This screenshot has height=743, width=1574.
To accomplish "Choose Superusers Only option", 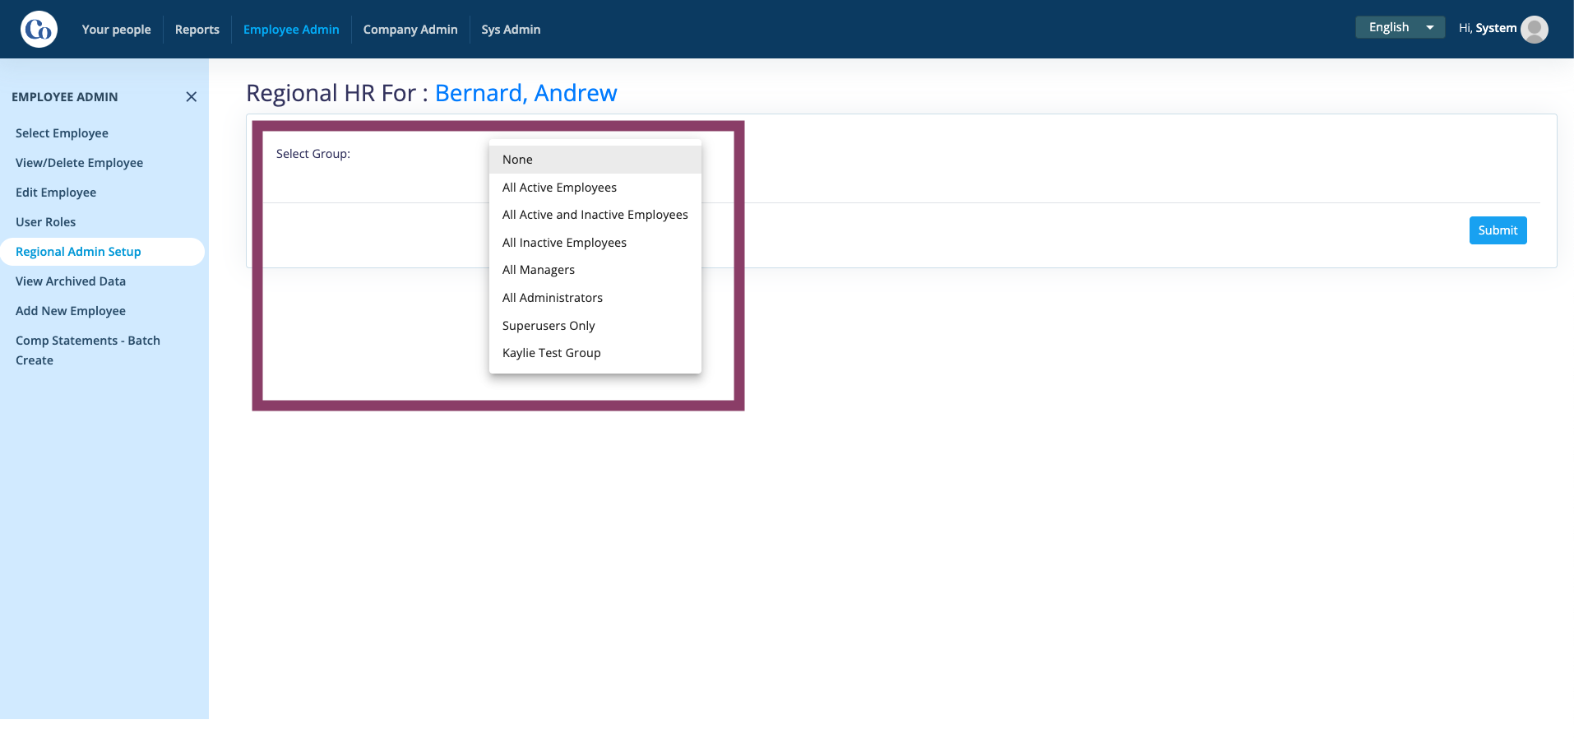I will [595, 326].
